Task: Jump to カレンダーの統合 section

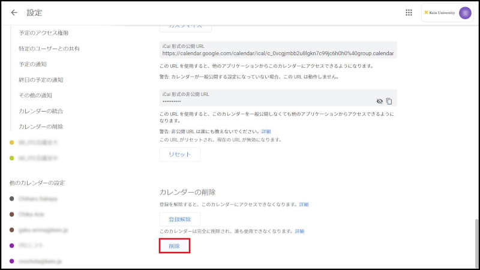Action: 41,111
